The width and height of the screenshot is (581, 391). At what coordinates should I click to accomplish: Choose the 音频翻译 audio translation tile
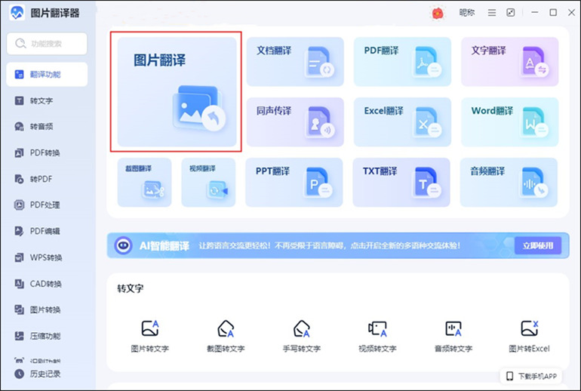(x=509, y=182)
